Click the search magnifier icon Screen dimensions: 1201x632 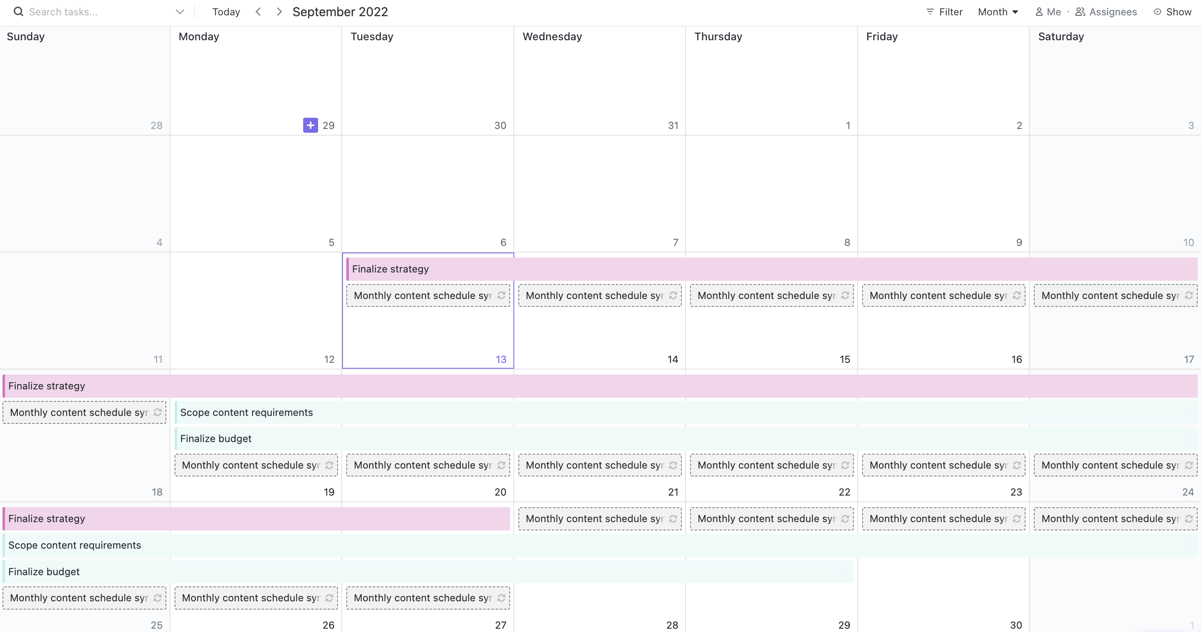(x=18, y=12)
